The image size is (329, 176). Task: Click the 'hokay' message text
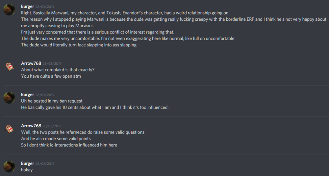click(x=27, y=170)
